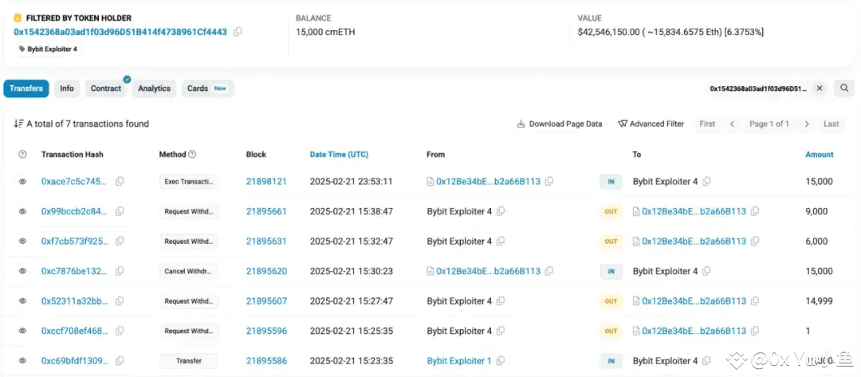The width and height of the screenshot is (861, 377).
Task: Open block 21898121 link
Action: coord(266,182)
